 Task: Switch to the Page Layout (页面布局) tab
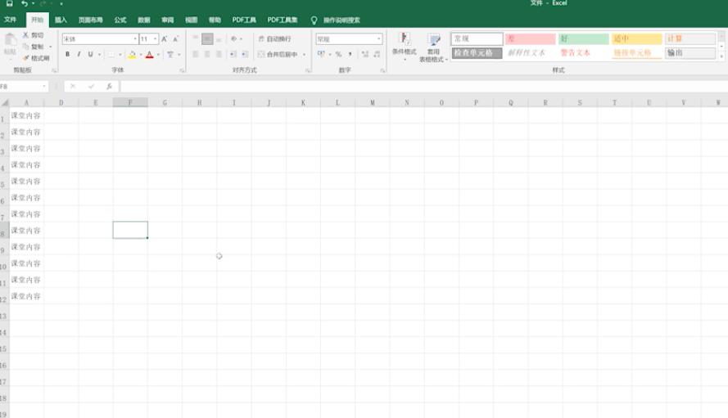[x=91, y=20]
